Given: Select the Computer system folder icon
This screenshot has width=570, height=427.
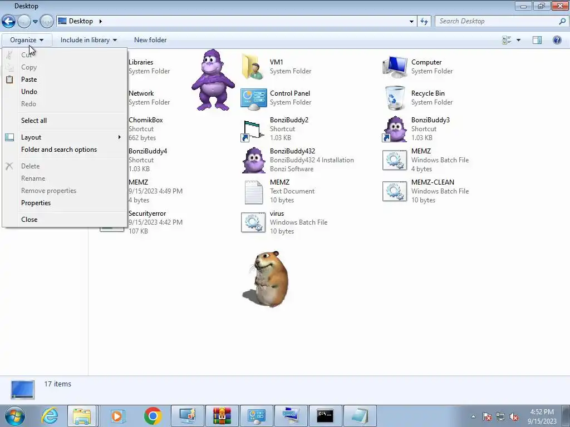Looking at the screenshot, I should [395, 67].
